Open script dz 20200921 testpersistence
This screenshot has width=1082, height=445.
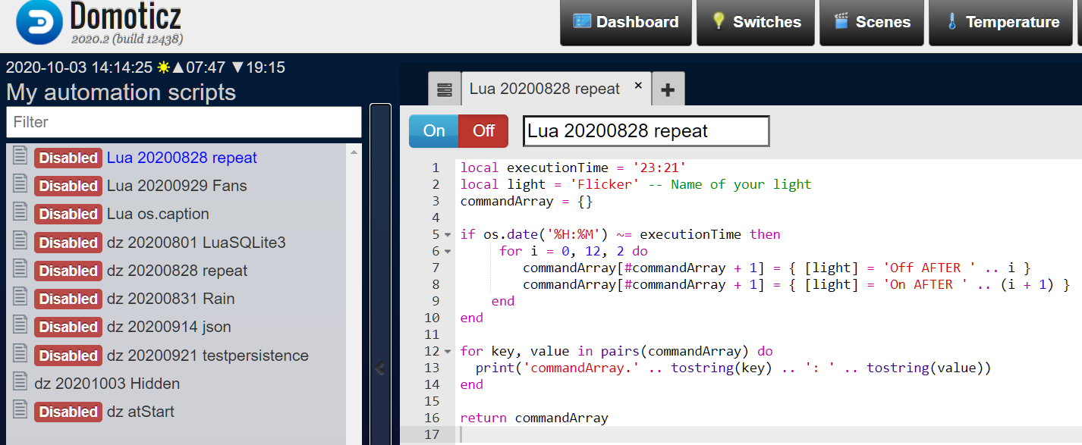coord(208,356)
